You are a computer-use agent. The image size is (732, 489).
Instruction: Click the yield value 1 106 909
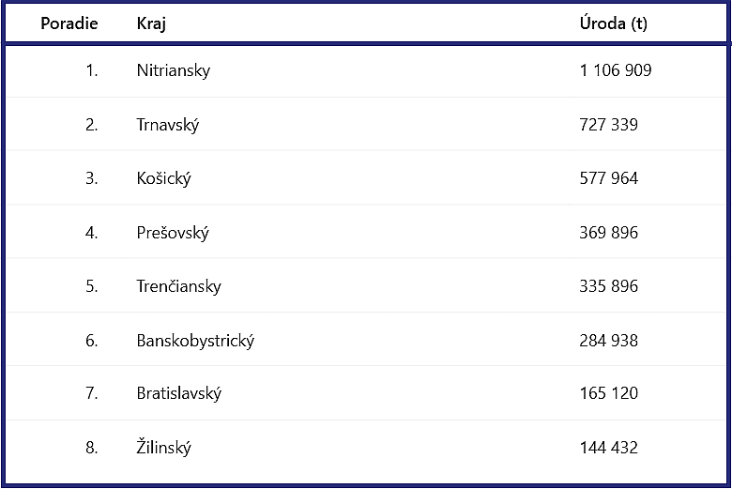tap(616, 70)
